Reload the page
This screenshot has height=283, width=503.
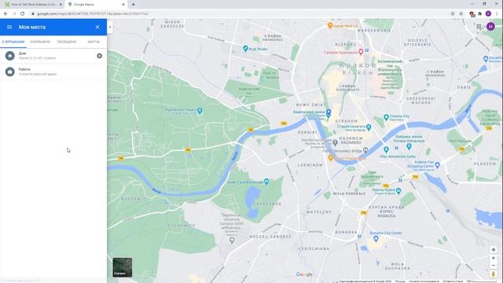pyautogui.click(x=23, y=14)
